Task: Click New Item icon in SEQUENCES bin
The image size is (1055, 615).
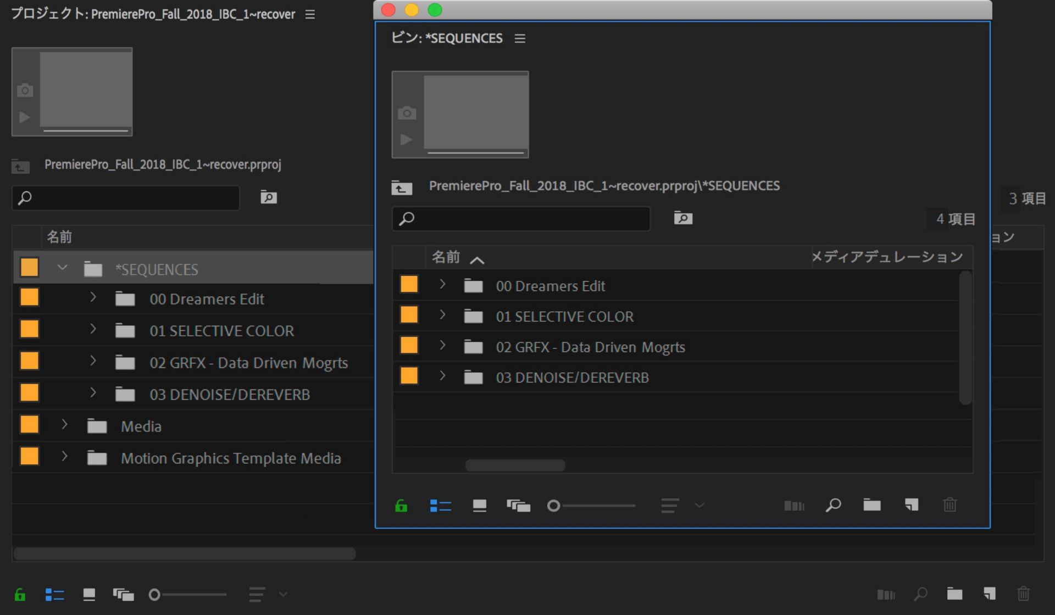Action: click(912, 505)
